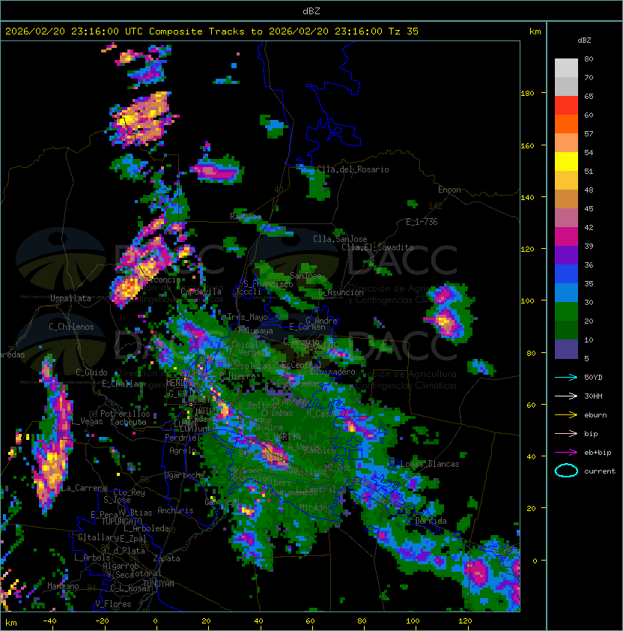
Task: Click the '50YD' legend label
Action: click(x=593, y=377)
